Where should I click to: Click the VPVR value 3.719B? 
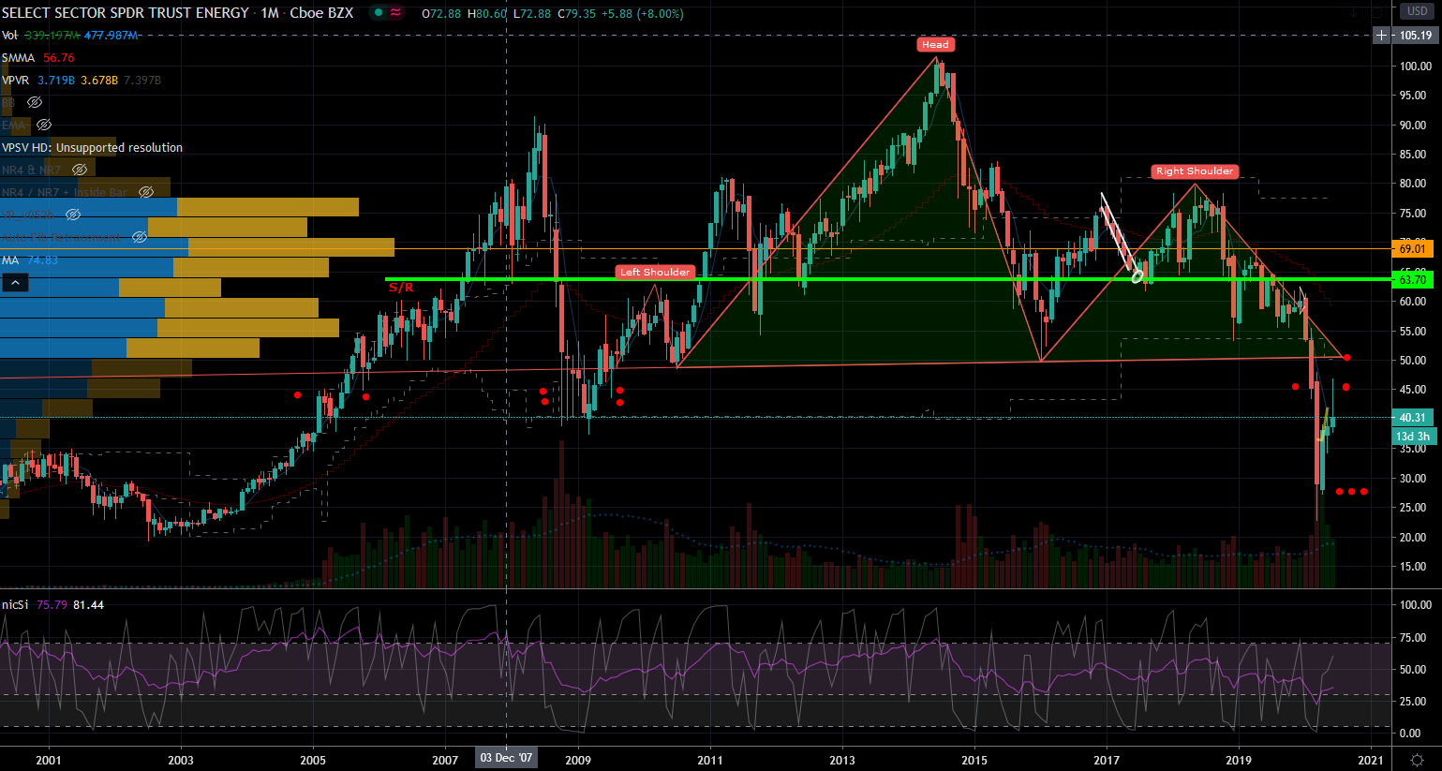(x=56, y=81)
